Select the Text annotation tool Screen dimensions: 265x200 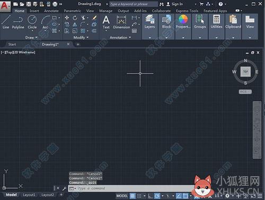(x=106, y=22)
